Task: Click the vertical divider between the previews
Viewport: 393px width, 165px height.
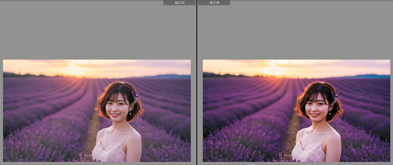Action: coord(196,82)
